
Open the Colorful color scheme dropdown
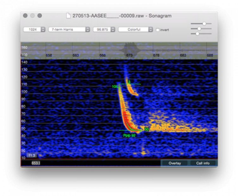tap(135, 29)
